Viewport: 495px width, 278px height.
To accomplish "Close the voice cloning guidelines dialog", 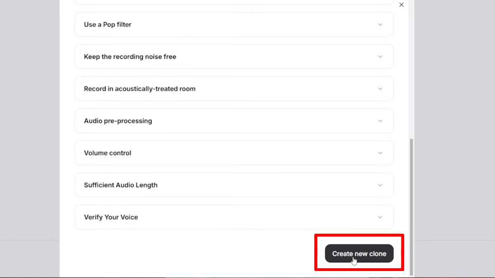I will click(401, 5).
